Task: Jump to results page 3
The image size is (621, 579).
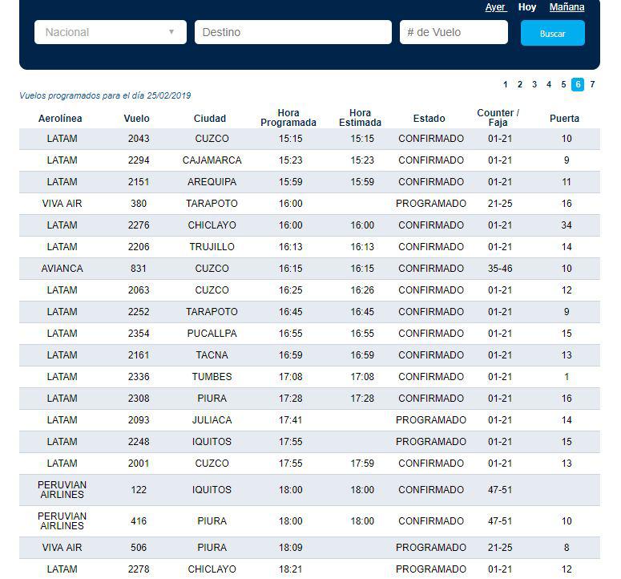Action: click(534, 84)
